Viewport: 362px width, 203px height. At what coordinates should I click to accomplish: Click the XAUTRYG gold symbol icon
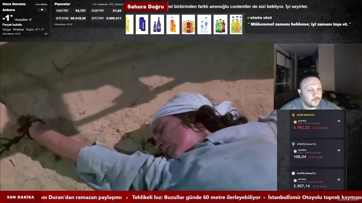(295, 122)
